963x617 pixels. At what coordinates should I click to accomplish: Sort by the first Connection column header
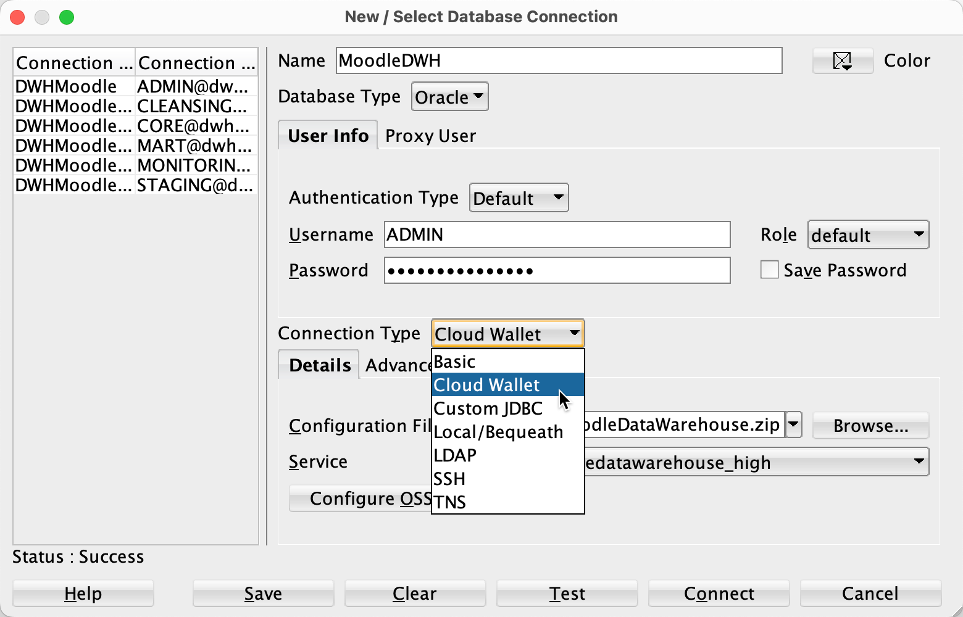click(x=74, y=62)
